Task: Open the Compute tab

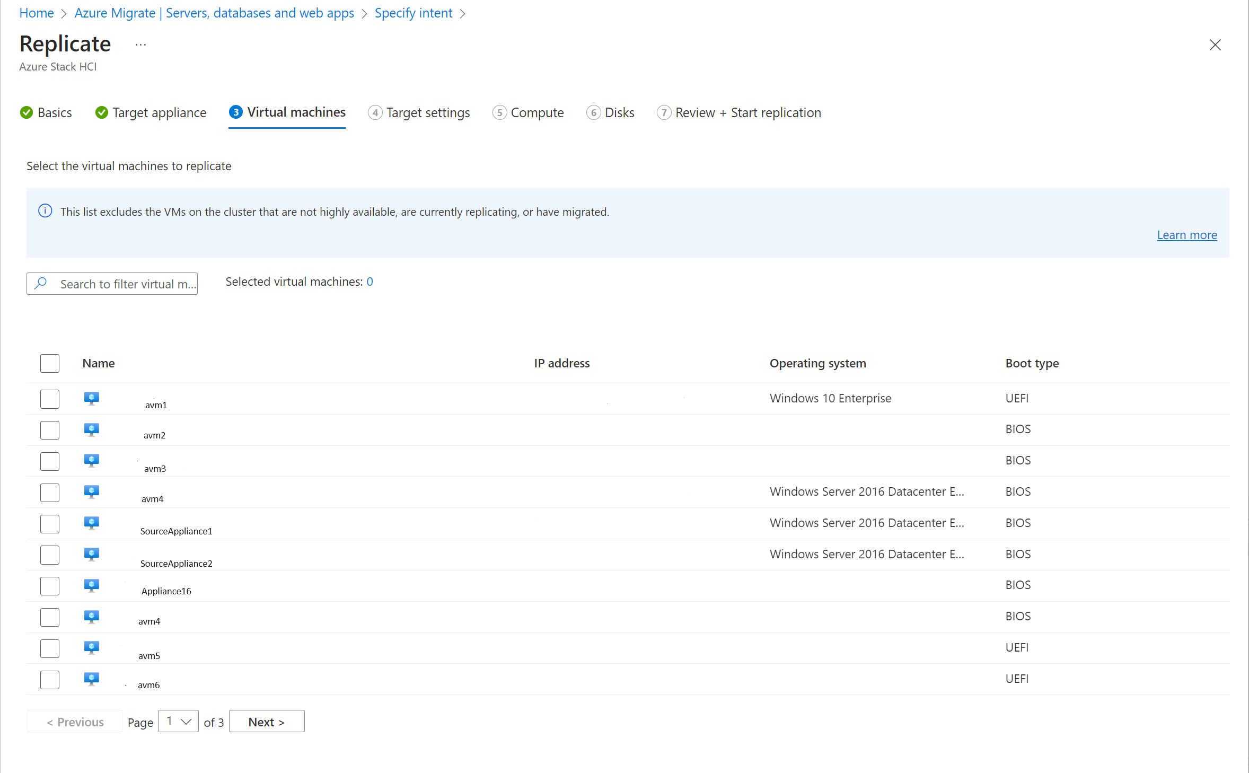Action: [x=528, y=113]
